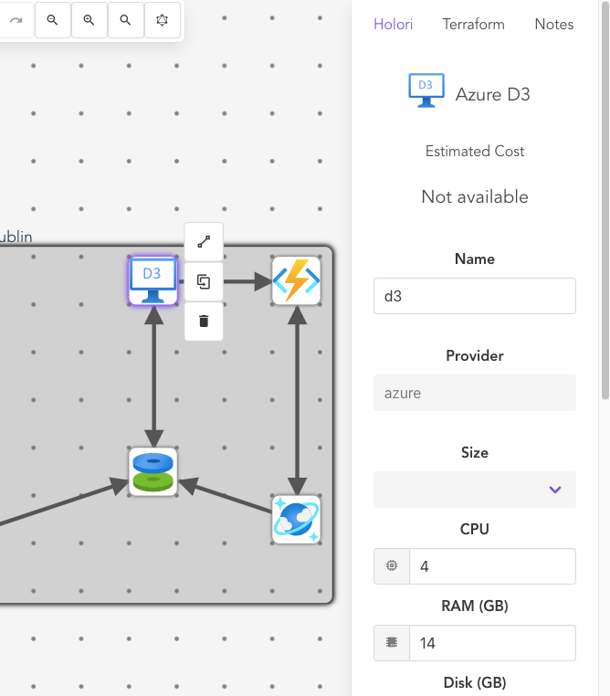Delete the selected D3 node via trash icon
This screenshot has width=610, height=696.
tap(204, 322)
